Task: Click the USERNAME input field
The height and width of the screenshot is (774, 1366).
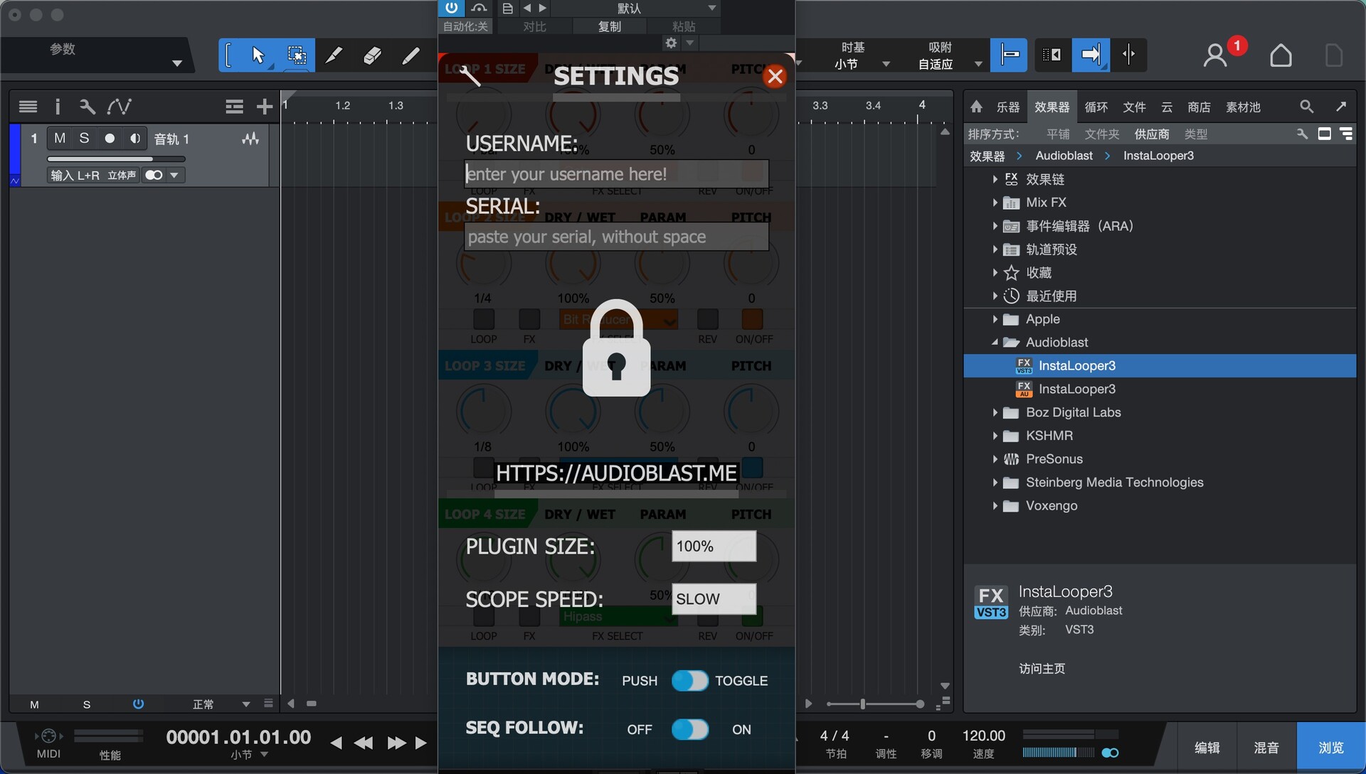Action: (x=615, y=173)
